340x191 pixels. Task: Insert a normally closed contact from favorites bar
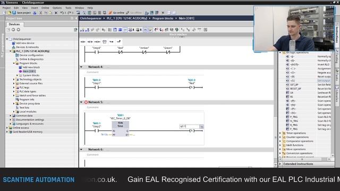(90, 42)
